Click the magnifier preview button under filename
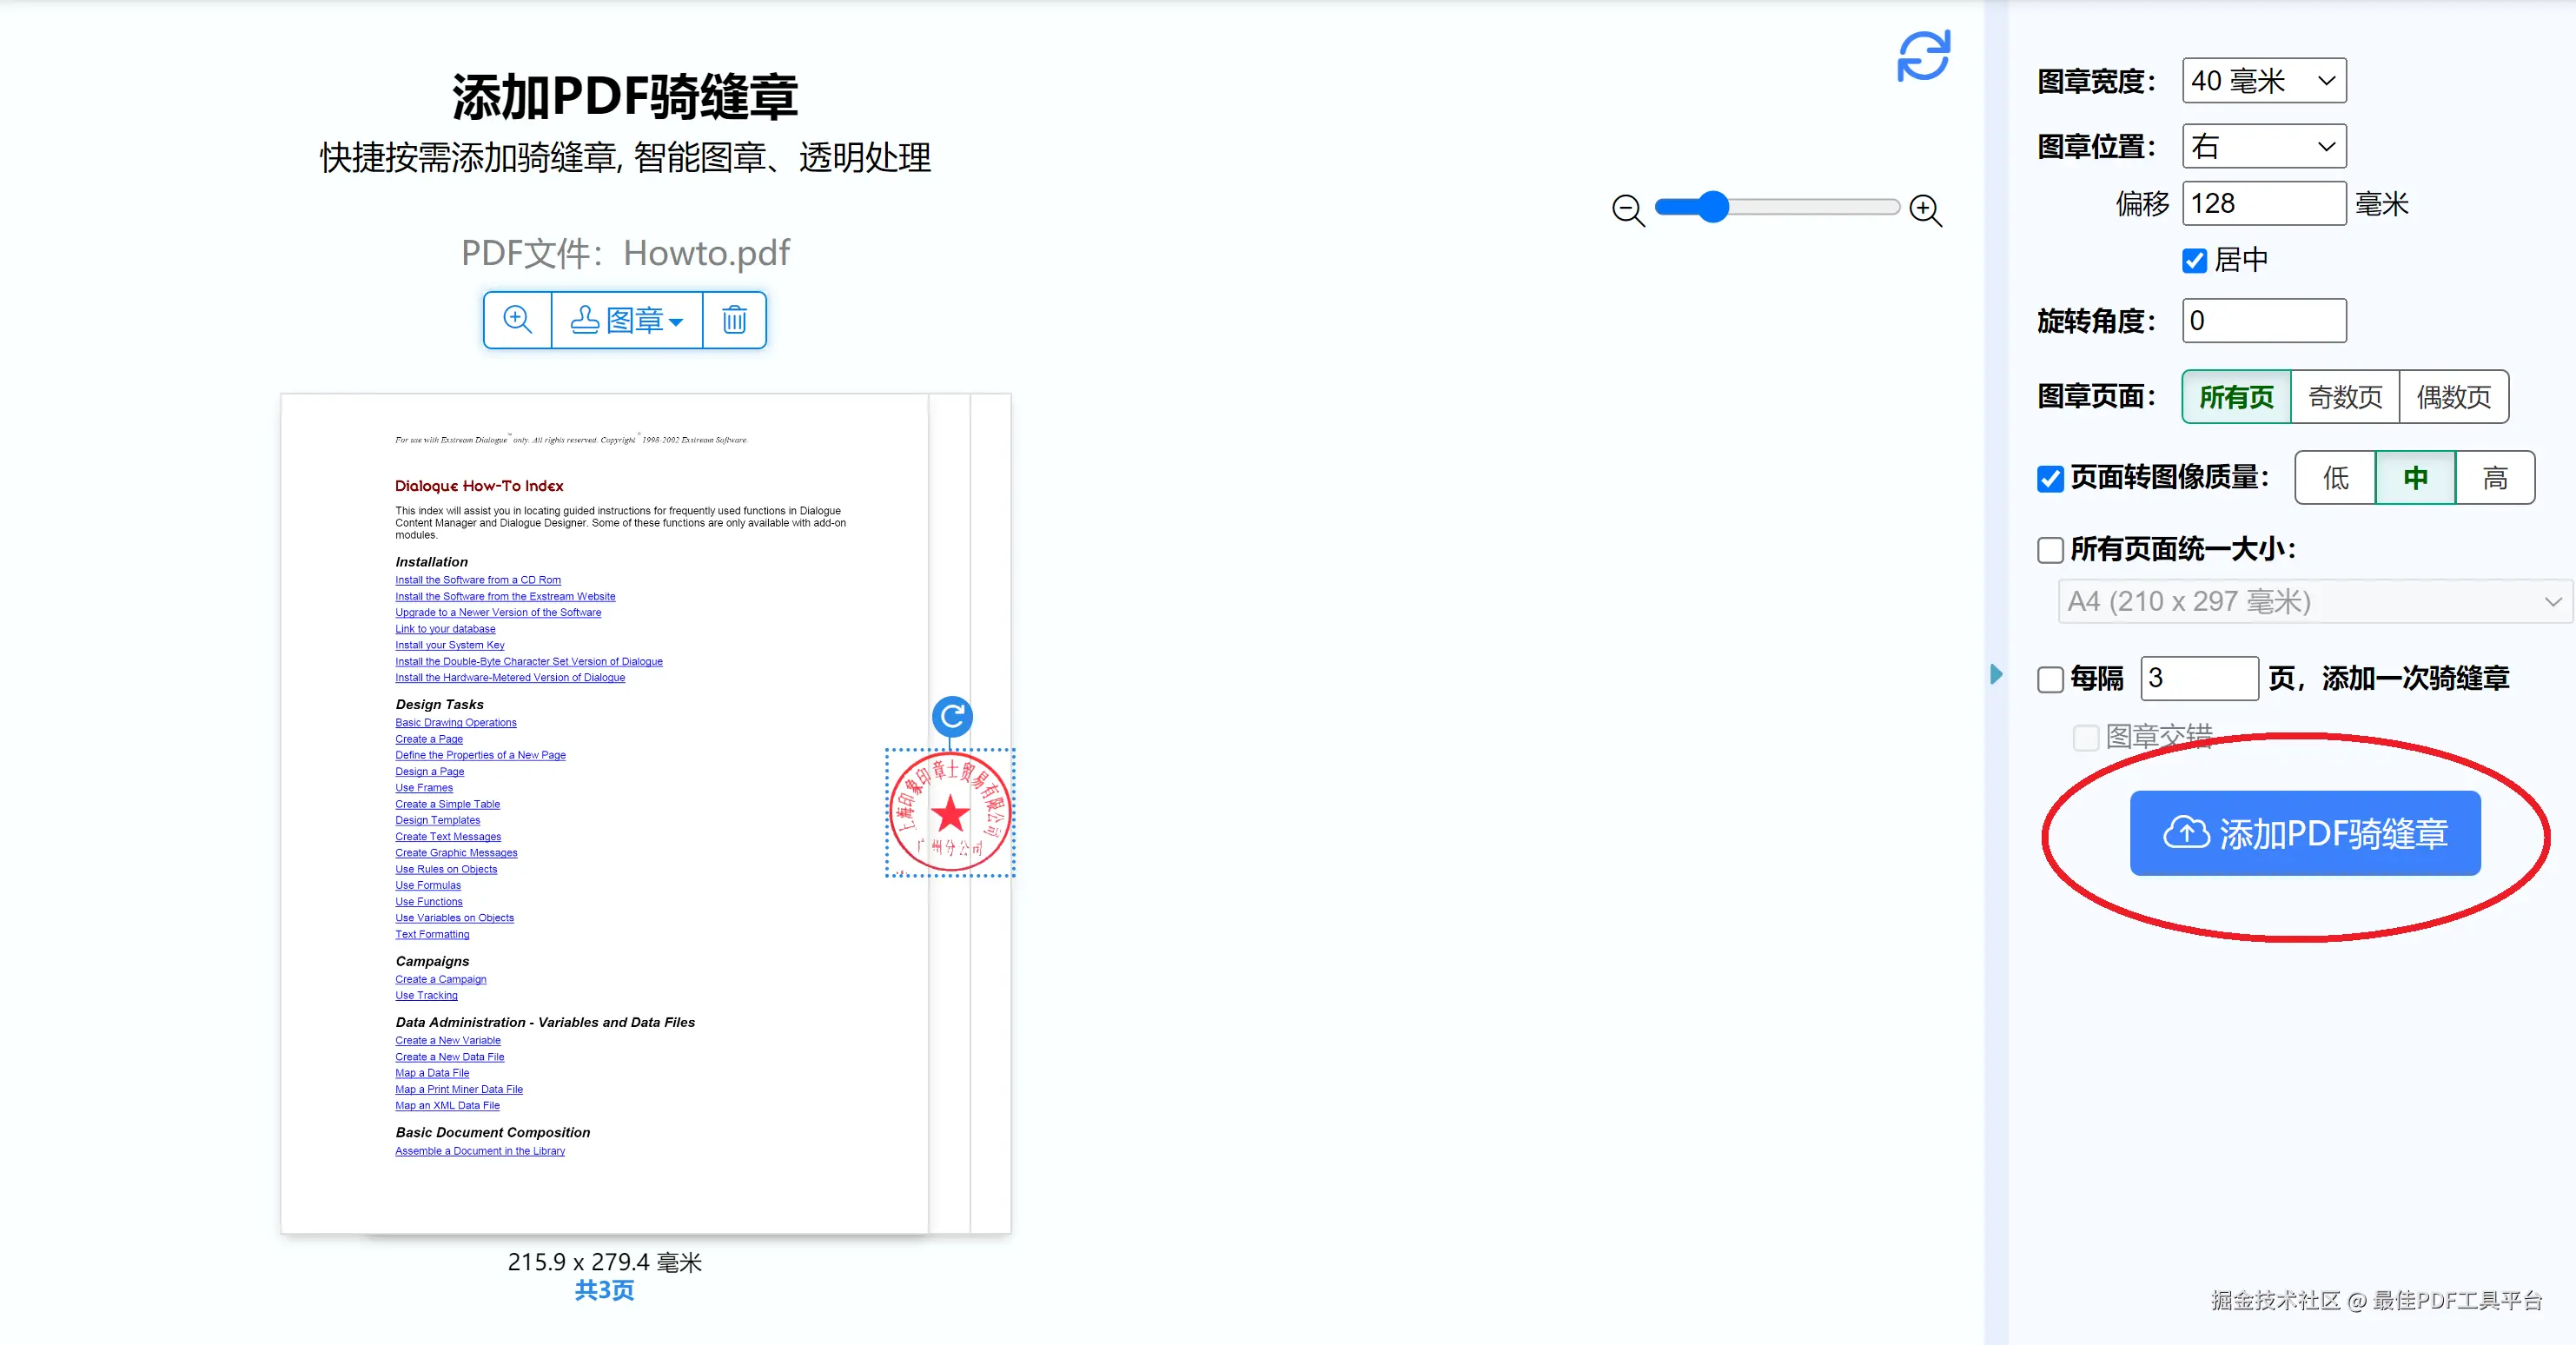 click(517, 320)
